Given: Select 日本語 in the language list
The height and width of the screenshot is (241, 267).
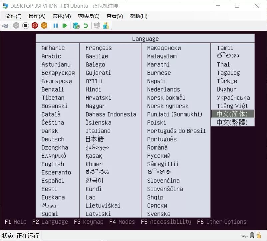Looking at the screenshot, I should pos(95,139).
